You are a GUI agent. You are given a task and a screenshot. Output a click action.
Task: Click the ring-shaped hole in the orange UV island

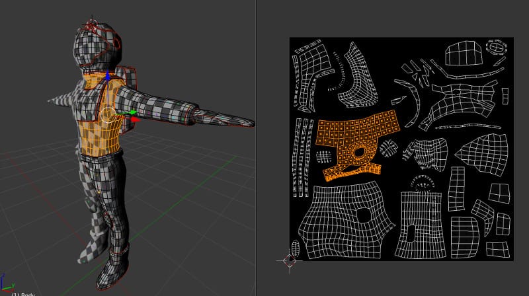pos(359,152)
